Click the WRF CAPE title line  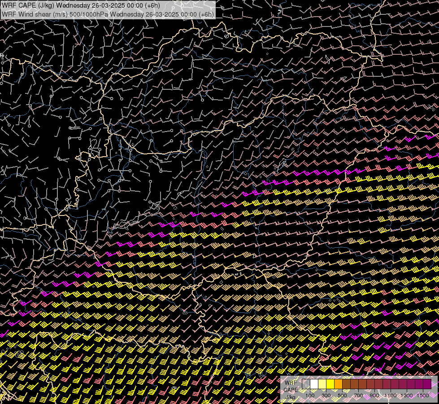[81, 5]
